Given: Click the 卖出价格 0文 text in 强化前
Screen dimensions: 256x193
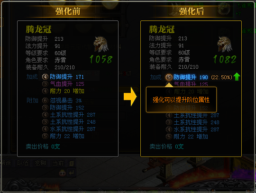Looking at the screenshot, I should (43, 147).
